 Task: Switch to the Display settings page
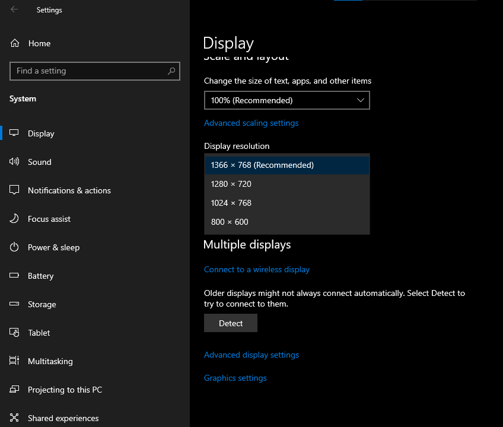click(x=41, y=133)
